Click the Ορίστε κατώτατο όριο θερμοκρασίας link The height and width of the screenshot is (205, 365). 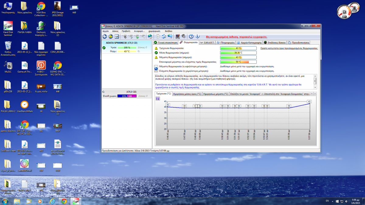(289, 48)
